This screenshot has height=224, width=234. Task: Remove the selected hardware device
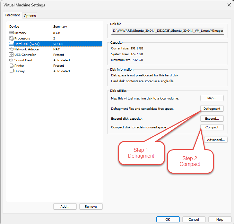pos(91,207)
